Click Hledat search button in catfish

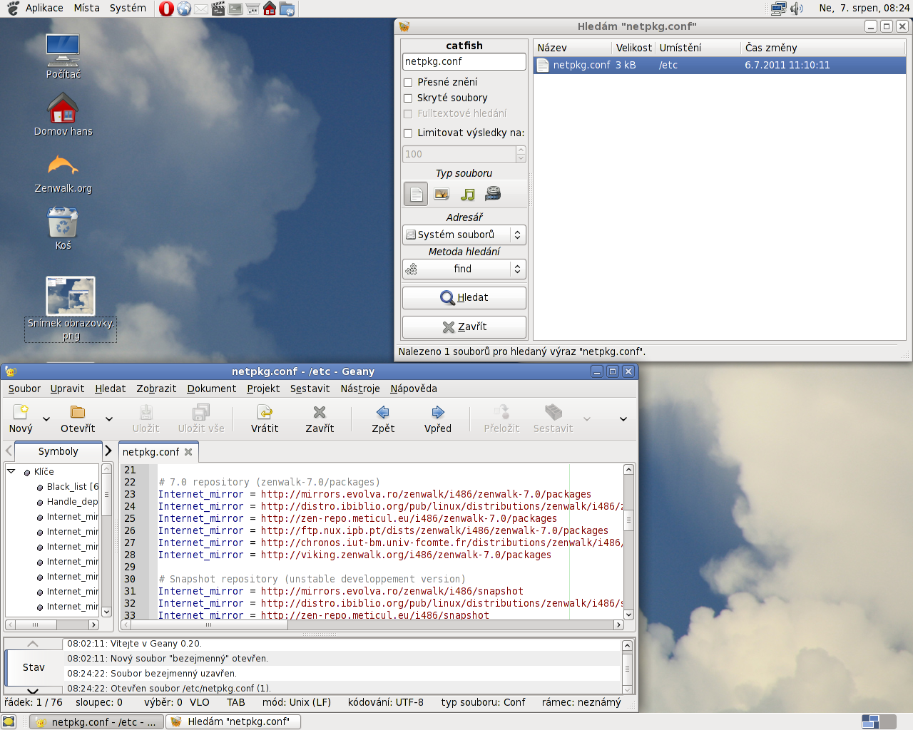coord(464,298)
